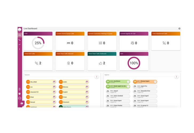The height and width of the screenshot is (133, 194).
Task: Click the avatar icon beside Alexandre Krier
Action: click(135, 92)
